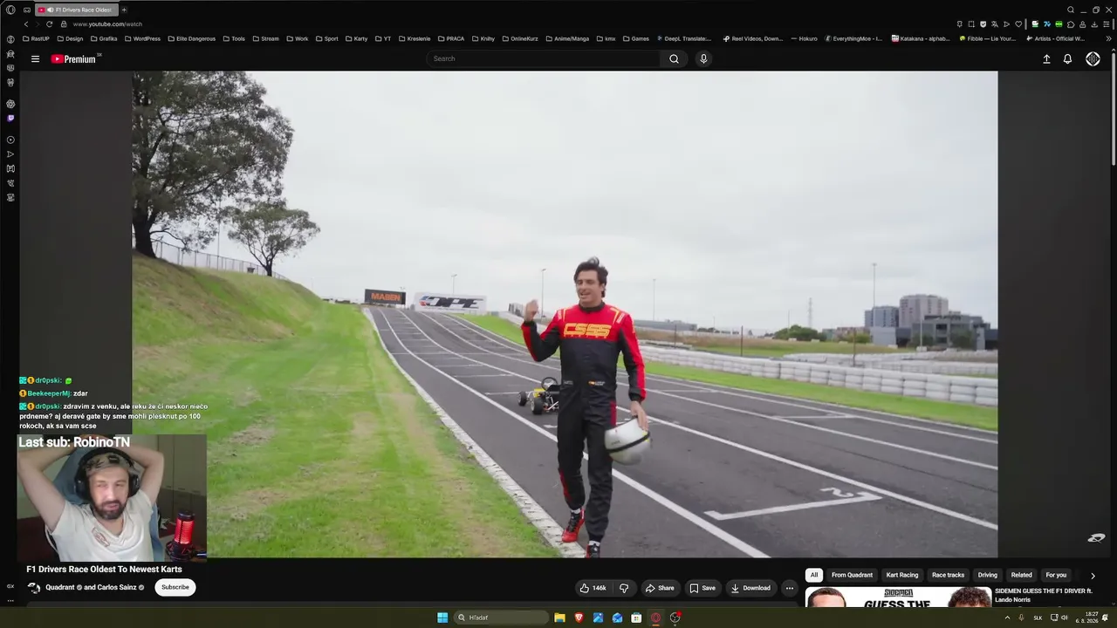Dislike the video with thumbs down
The image size is (1117, 628).
pos(624,588)
